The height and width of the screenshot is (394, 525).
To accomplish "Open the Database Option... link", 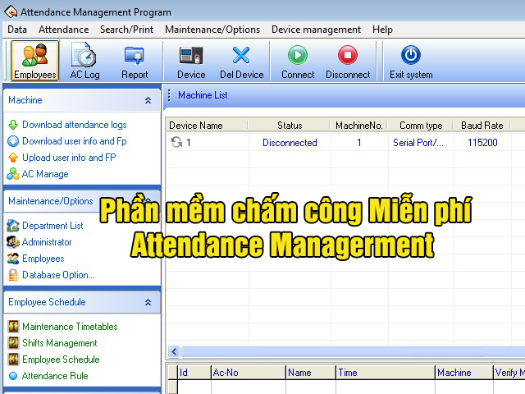I will (x=58, y=275).
